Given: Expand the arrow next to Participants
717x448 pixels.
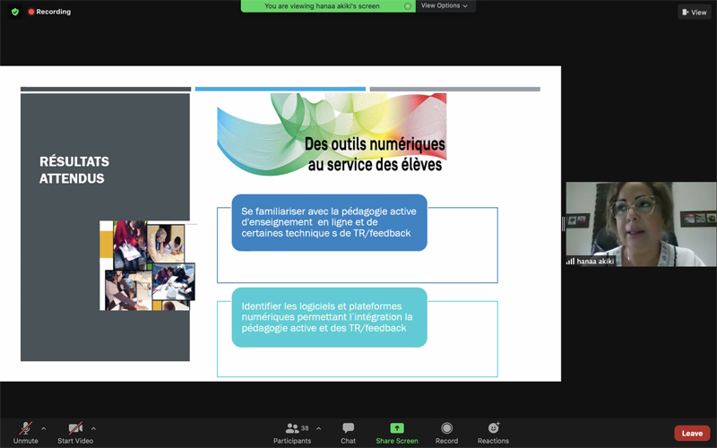Looking at the screenshot, I should point(318,428).
